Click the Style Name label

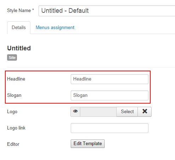(19, 11)
